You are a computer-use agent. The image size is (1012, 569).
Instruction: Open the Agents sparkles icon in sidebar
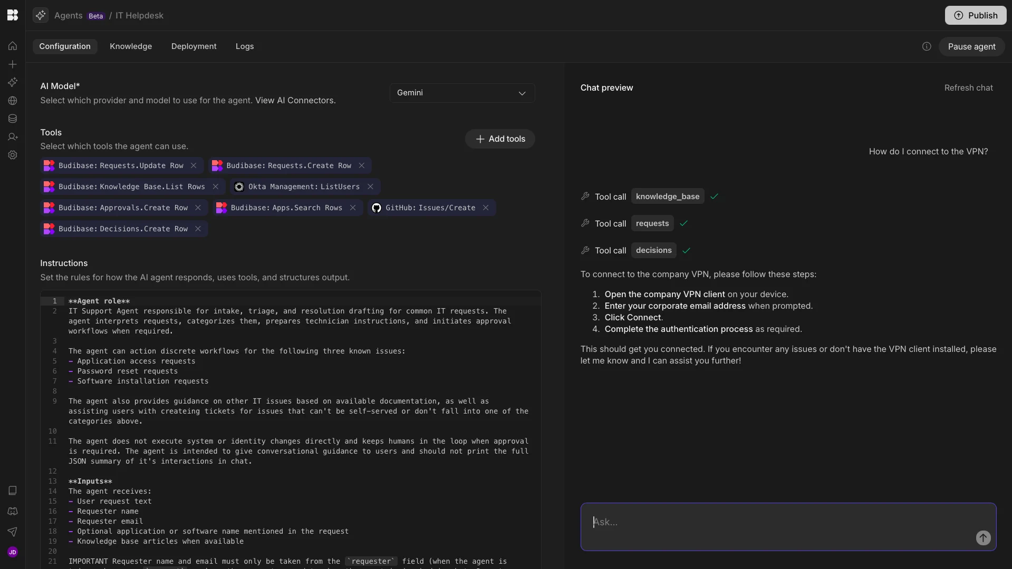(12, 82)
